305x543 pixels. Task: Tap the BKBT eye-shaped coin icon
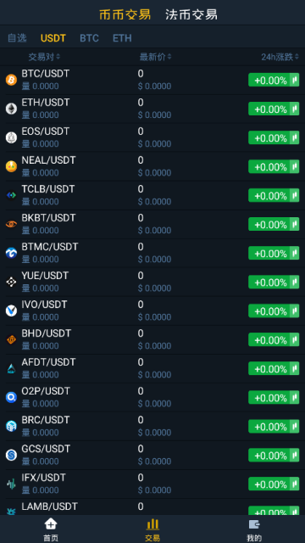click(x=11, y=224)
